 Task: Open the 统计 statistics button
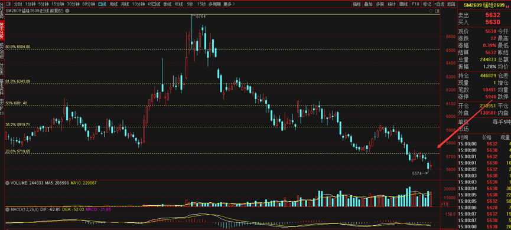tap(392, 4)
